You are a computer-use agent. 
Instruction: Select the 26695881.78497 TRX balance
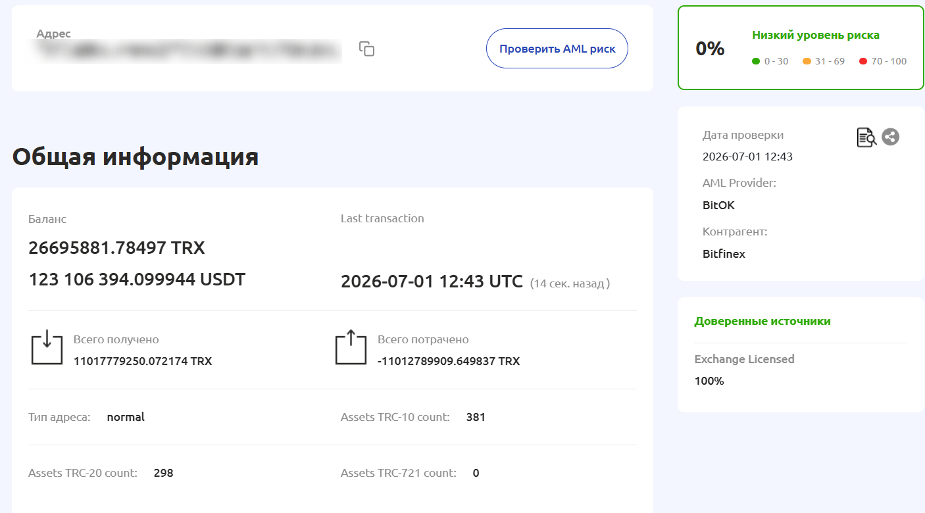tap(117, 248)
